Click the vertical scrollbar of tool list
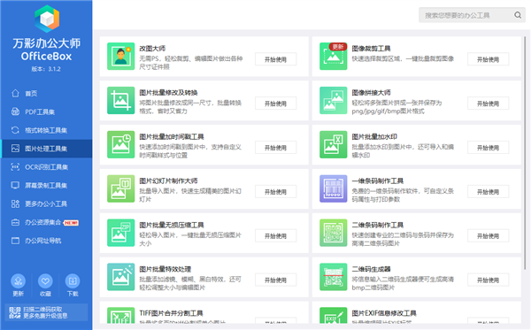This screenshot has height=330, width=531. tap(525, 152)
